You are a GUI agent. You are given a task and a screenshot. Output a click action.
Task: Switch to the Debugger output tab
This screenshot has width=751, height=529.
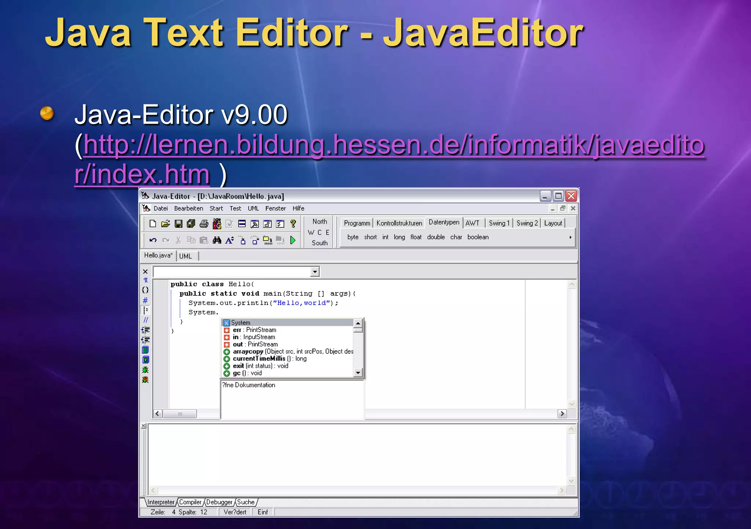pyautogui.click(x=219, y=502)
